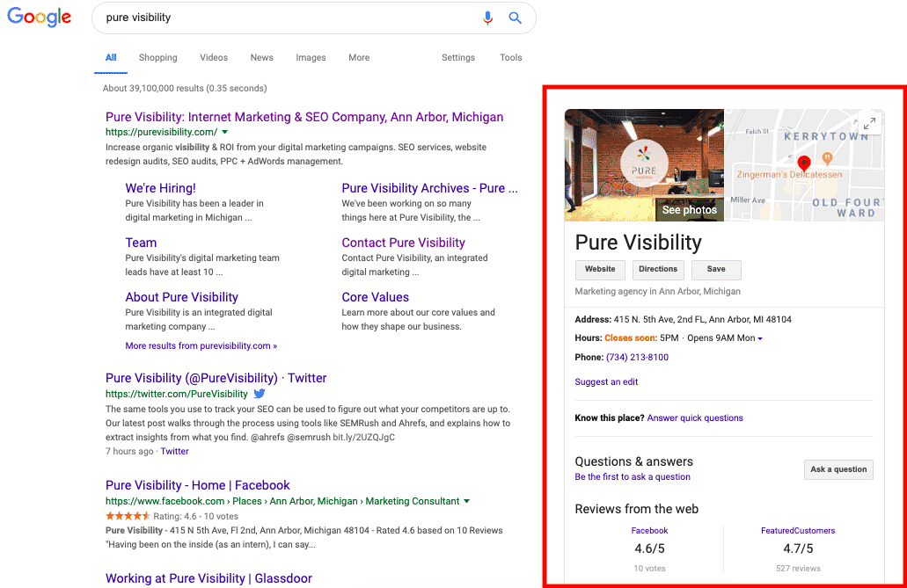907x588 pixels.
Task: Click the blue search magnifier icon
Action: pos(515,18)
